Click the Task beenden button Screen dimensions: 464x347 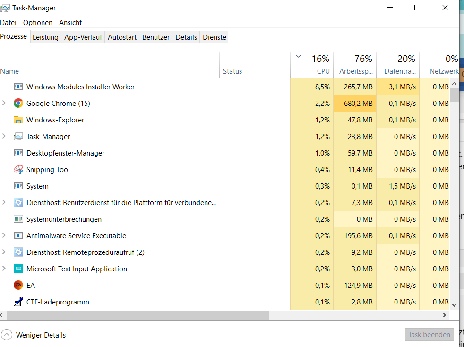coord(430,335)
